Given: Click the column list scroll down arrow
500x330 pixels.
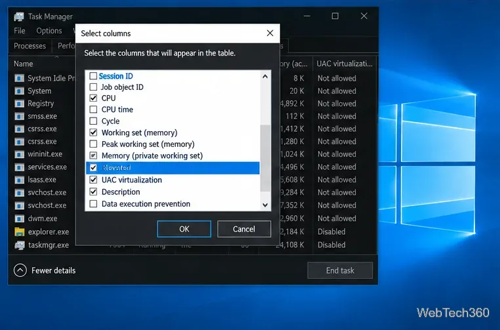Looking at the screenshot, I should click(265, 205).
